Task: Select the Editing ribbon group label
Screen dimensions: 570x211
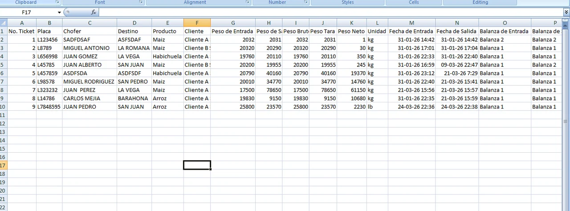Action: point(480,2)
